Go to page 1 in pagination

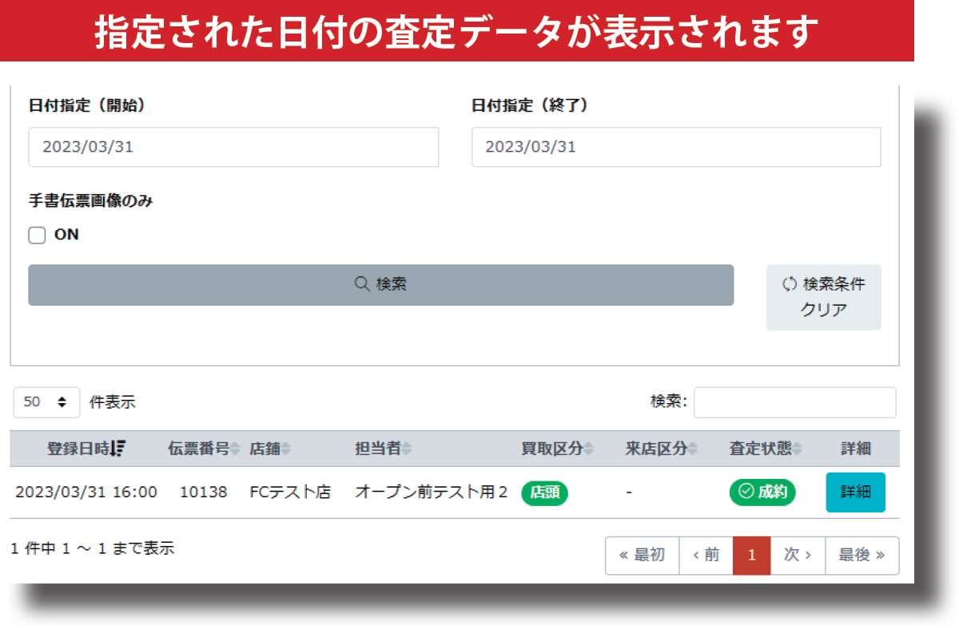(x=751, y=556)
